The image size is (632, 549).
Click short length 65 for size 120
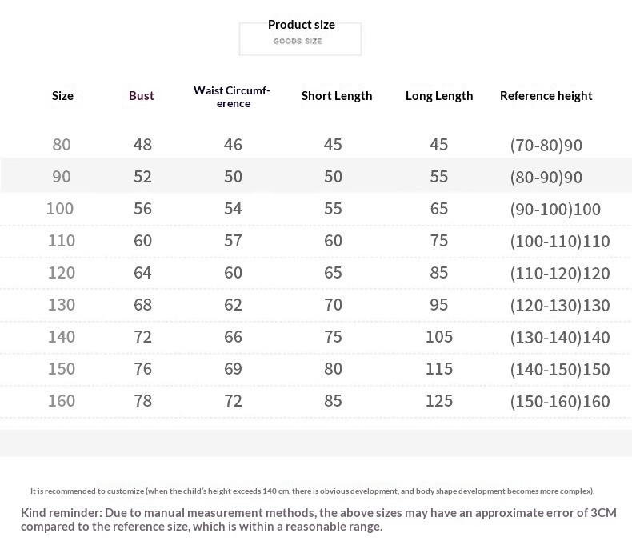333,273
